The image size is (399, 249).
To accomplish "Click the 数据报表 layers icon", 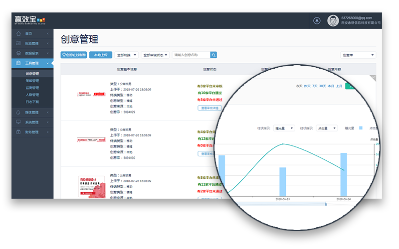I will [x=18, y=53].
